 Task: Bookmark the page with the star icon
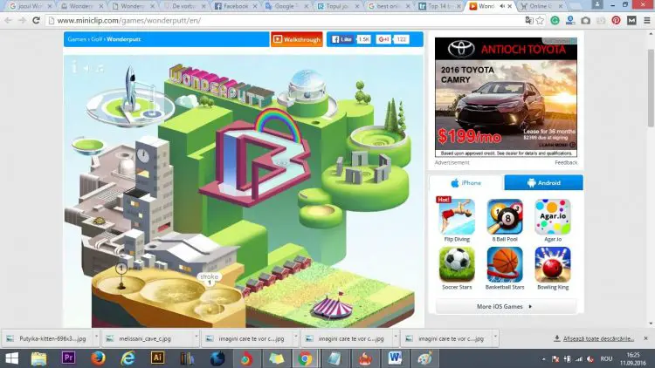click(540, 20)
